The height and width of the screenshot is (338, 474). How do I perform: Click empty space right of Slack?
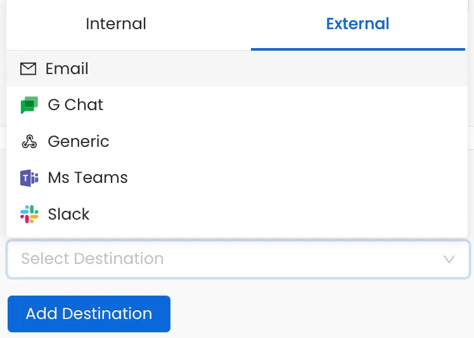coord(285,214)
